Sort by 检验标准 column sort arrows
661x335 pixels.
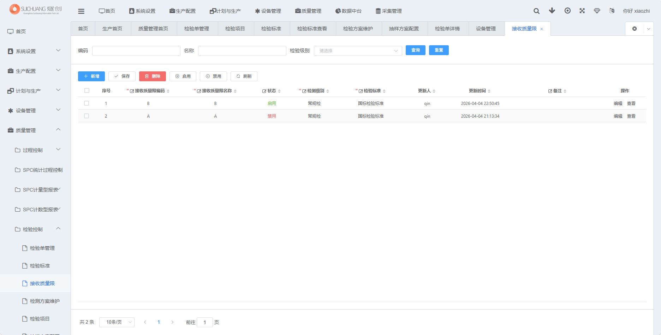384,91
